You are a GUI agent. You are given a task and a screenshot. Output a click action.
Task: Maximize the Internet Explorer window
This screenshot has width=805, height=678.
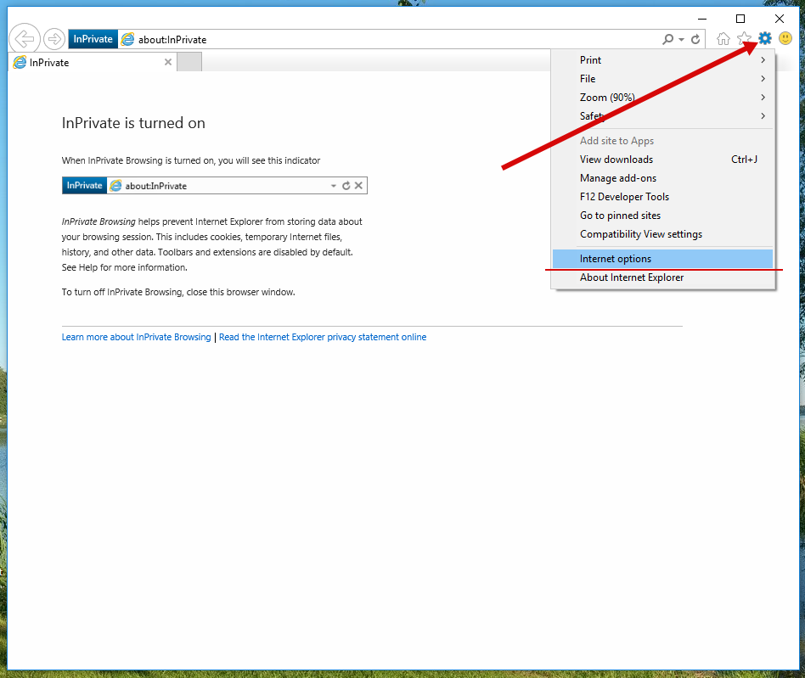[740, 19]
